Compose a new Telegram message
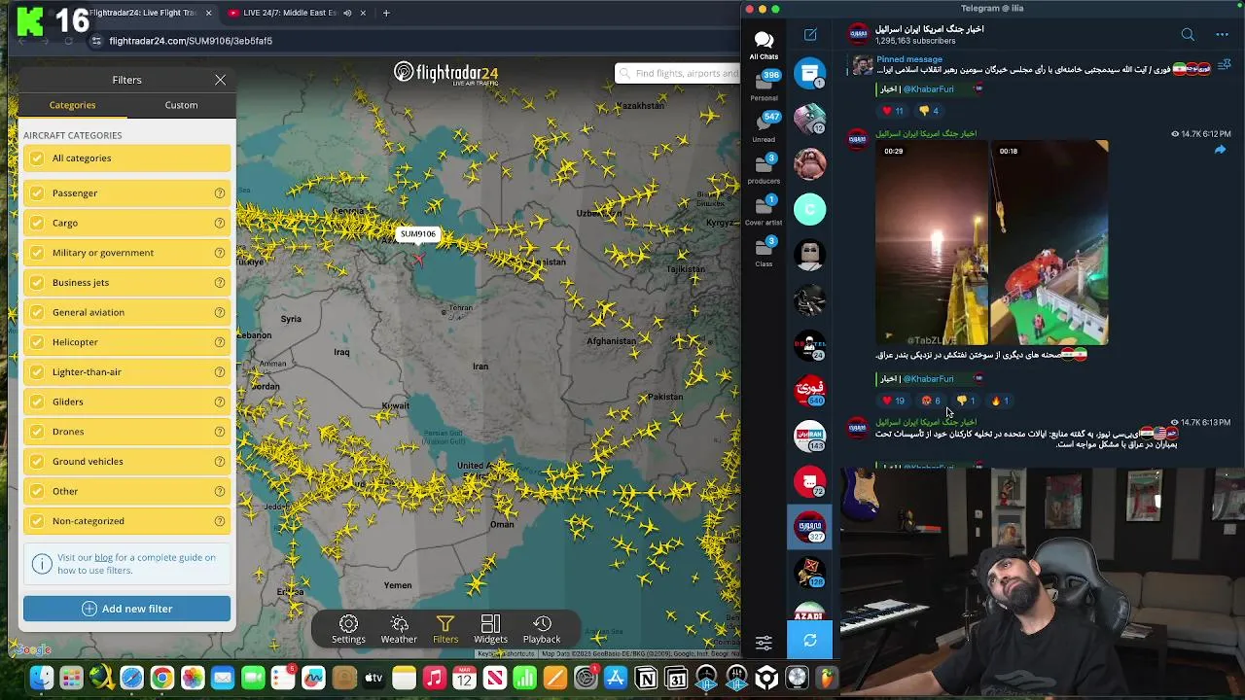 pos(810,35)
